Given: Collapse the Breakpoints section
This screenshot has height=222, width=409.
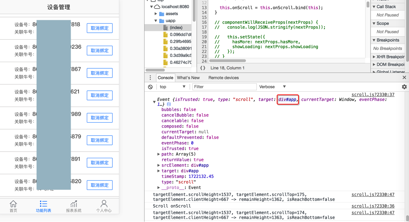Looking at the screenshot, I should point(374,40).
